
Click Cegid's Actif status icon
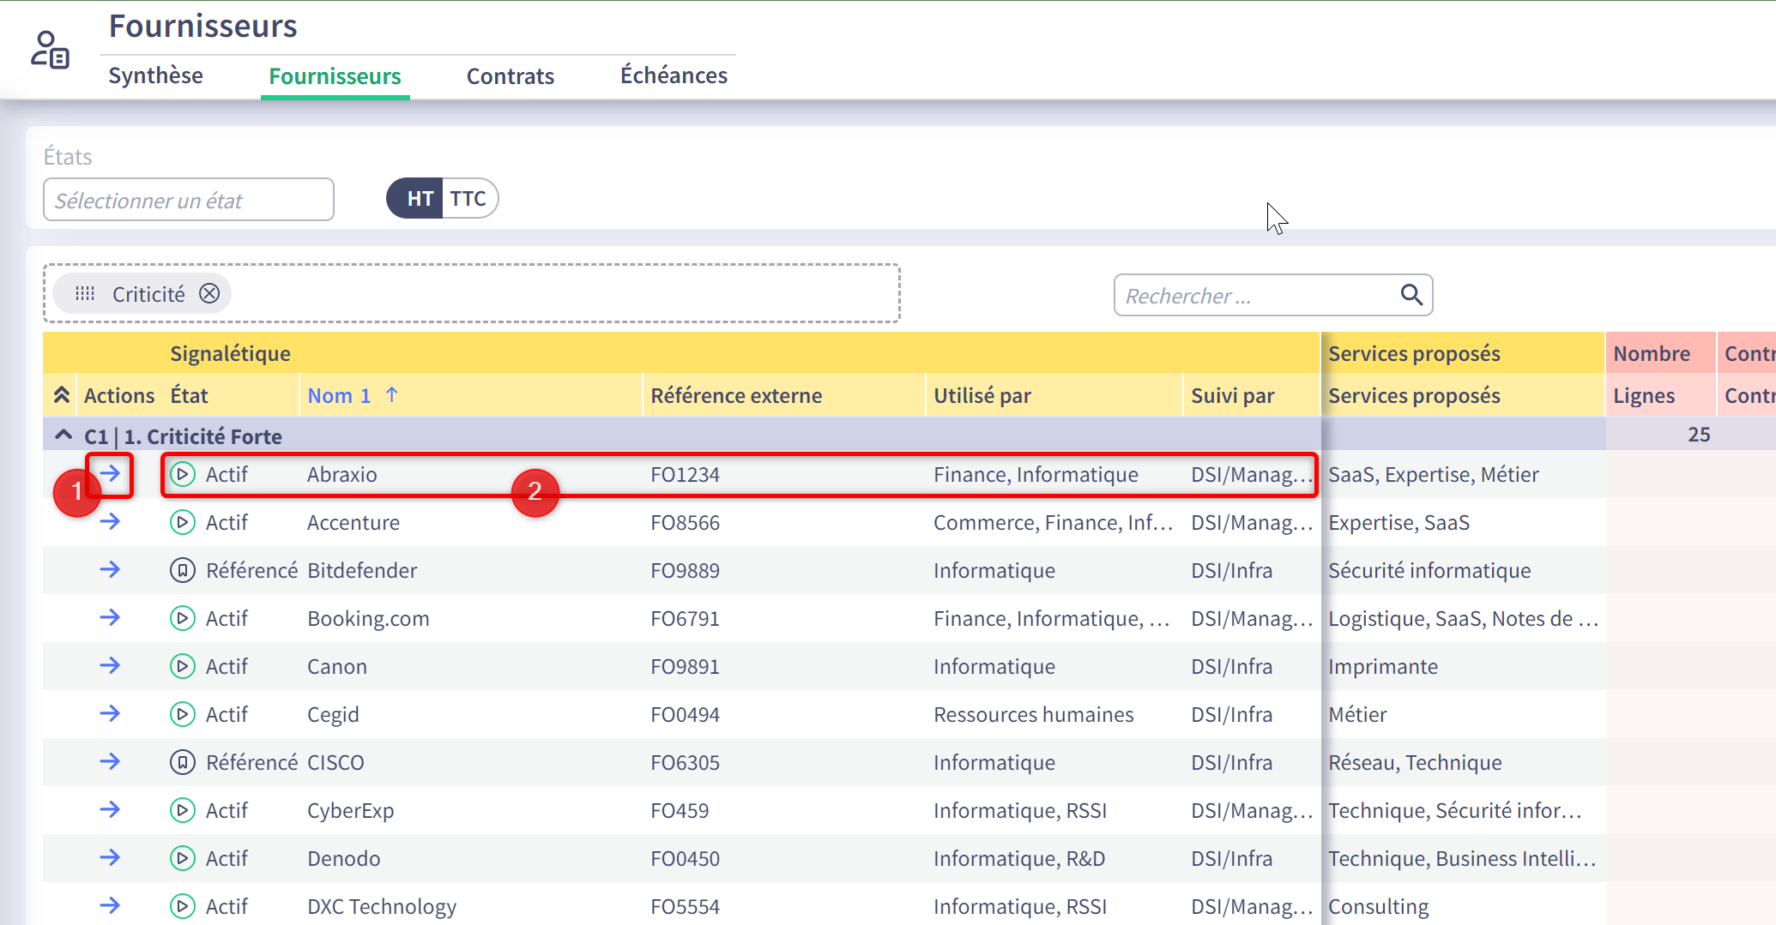(x=183, y=714)
